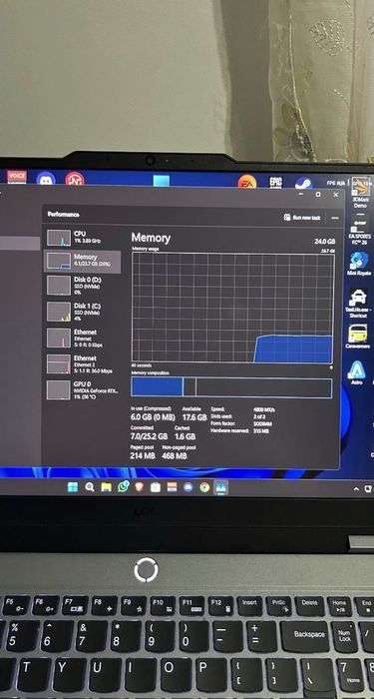Screen dimensions: 374x699
Task: Click the Cached 1.6 GB value
Action: pyautogui.click(x=185, y=436)
